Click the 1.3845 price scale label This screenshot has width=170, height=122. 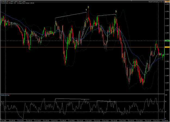(167, 76)
